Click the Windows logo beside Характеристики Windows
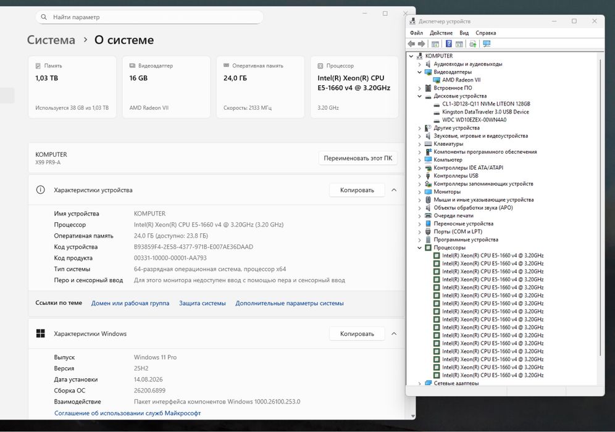The width and height of the screenshot is (615, 432). point(40,334)
